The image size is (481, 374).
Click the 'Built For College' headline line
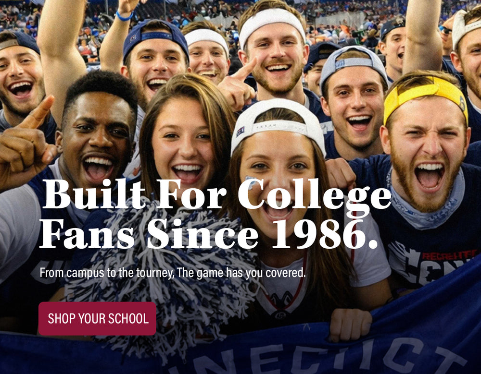[x=216, y=195]
